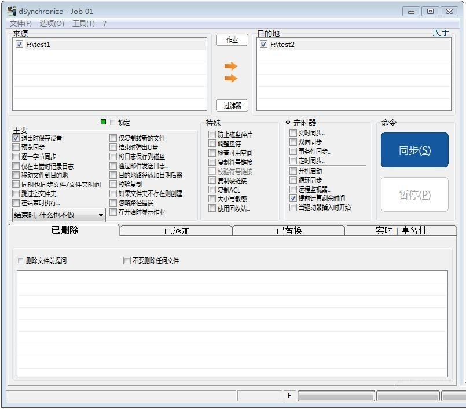Switch to the 已添加 tab
466x409 pixels.
click(177, 230)
